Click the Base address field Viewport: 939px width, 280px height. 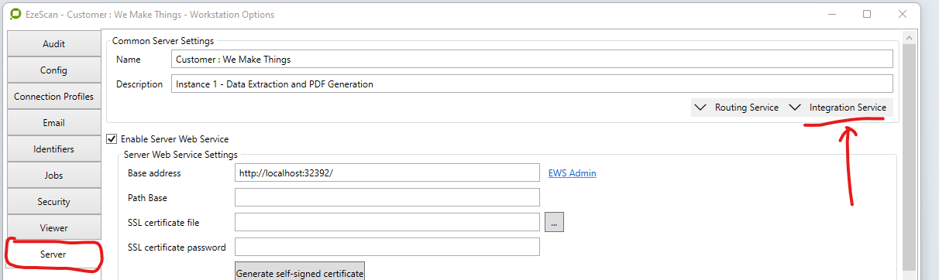[x=387, y=173]
